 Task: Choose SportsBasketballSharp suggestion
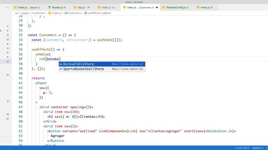[102, 69]
